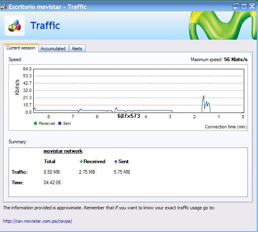Click the Summary: label
Screen dimensions: 258x232
pos(17,142)
